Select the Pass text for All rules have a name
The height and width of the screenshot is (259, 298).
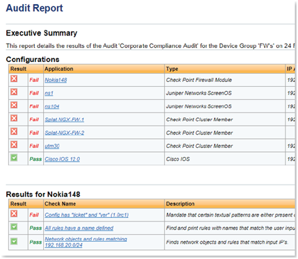35,228
